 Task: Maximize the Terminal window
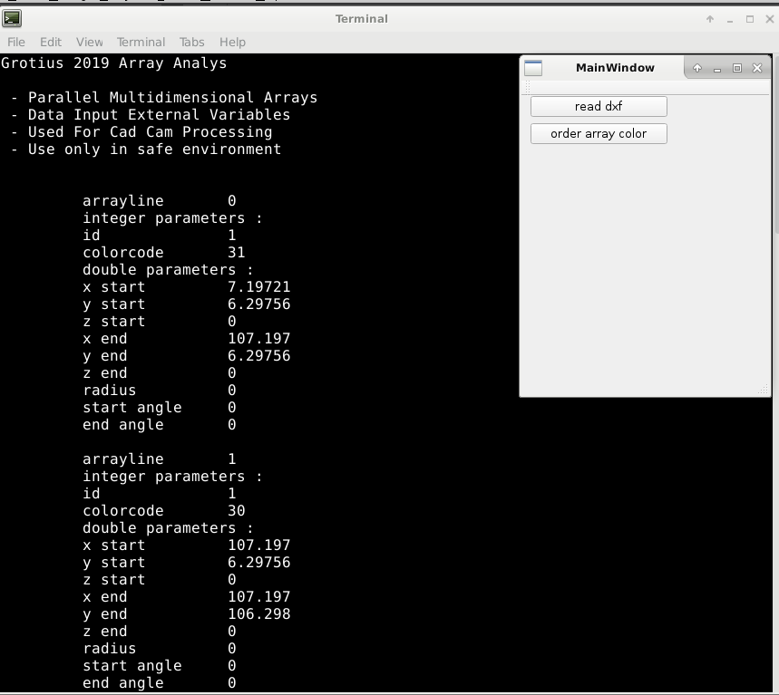750,19
